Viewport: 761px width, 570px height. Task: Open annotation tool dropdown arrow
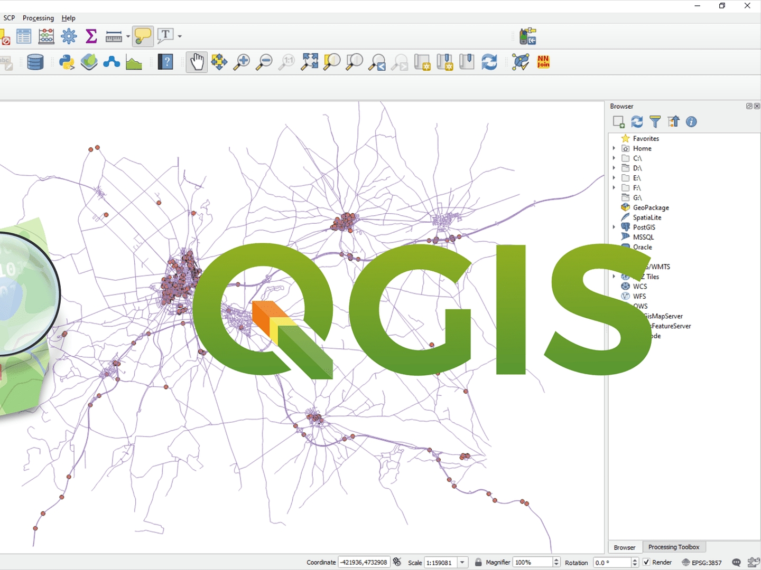tap(180, 36)
